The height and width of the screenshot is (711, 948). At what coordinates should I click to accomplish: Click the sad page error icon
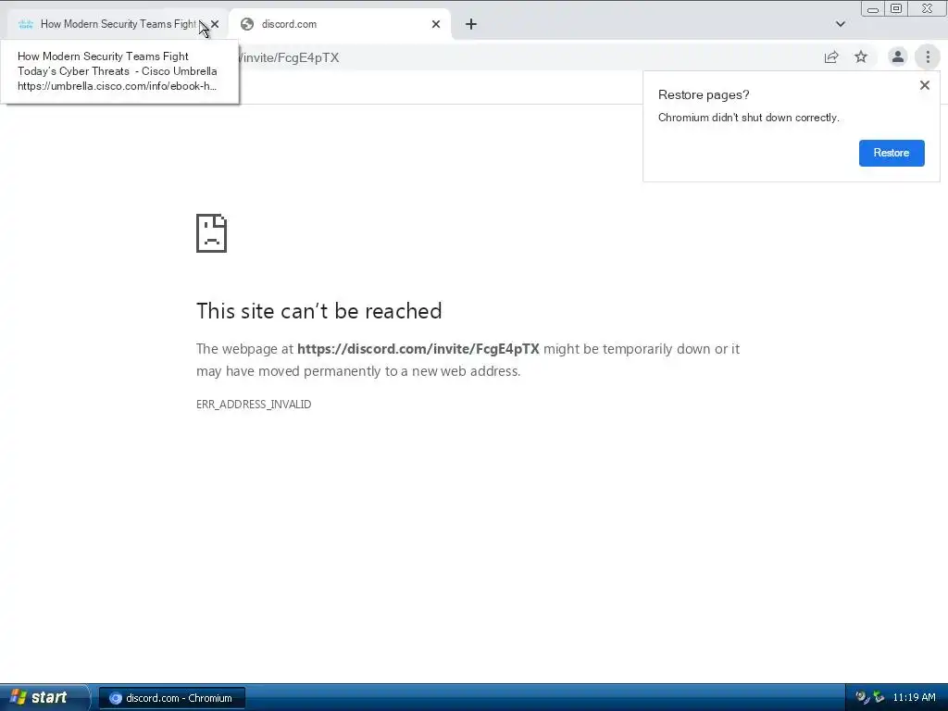click(212, 232)
